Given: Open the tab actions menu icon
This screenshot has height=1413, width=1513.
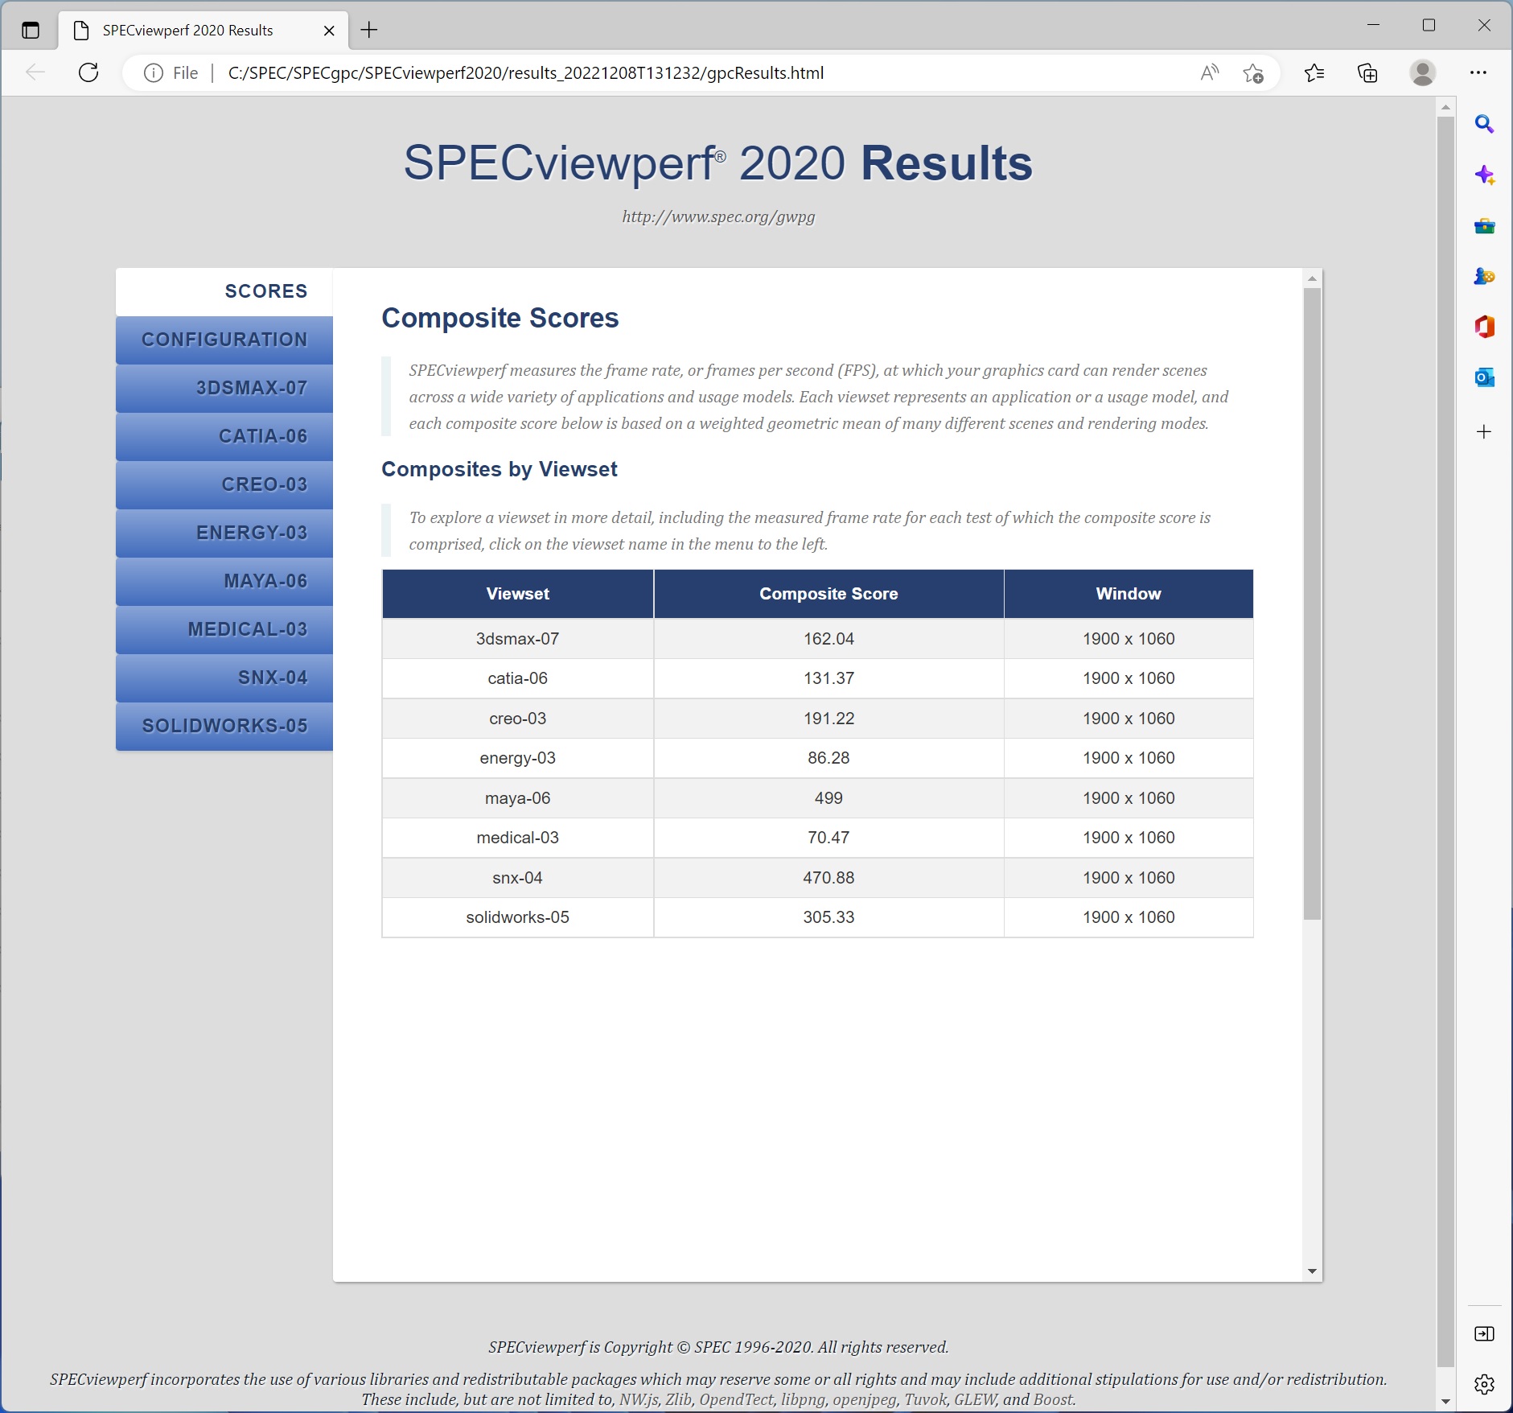Looking at the screenshot, I should pyautogui.click(x=31, y=31).
